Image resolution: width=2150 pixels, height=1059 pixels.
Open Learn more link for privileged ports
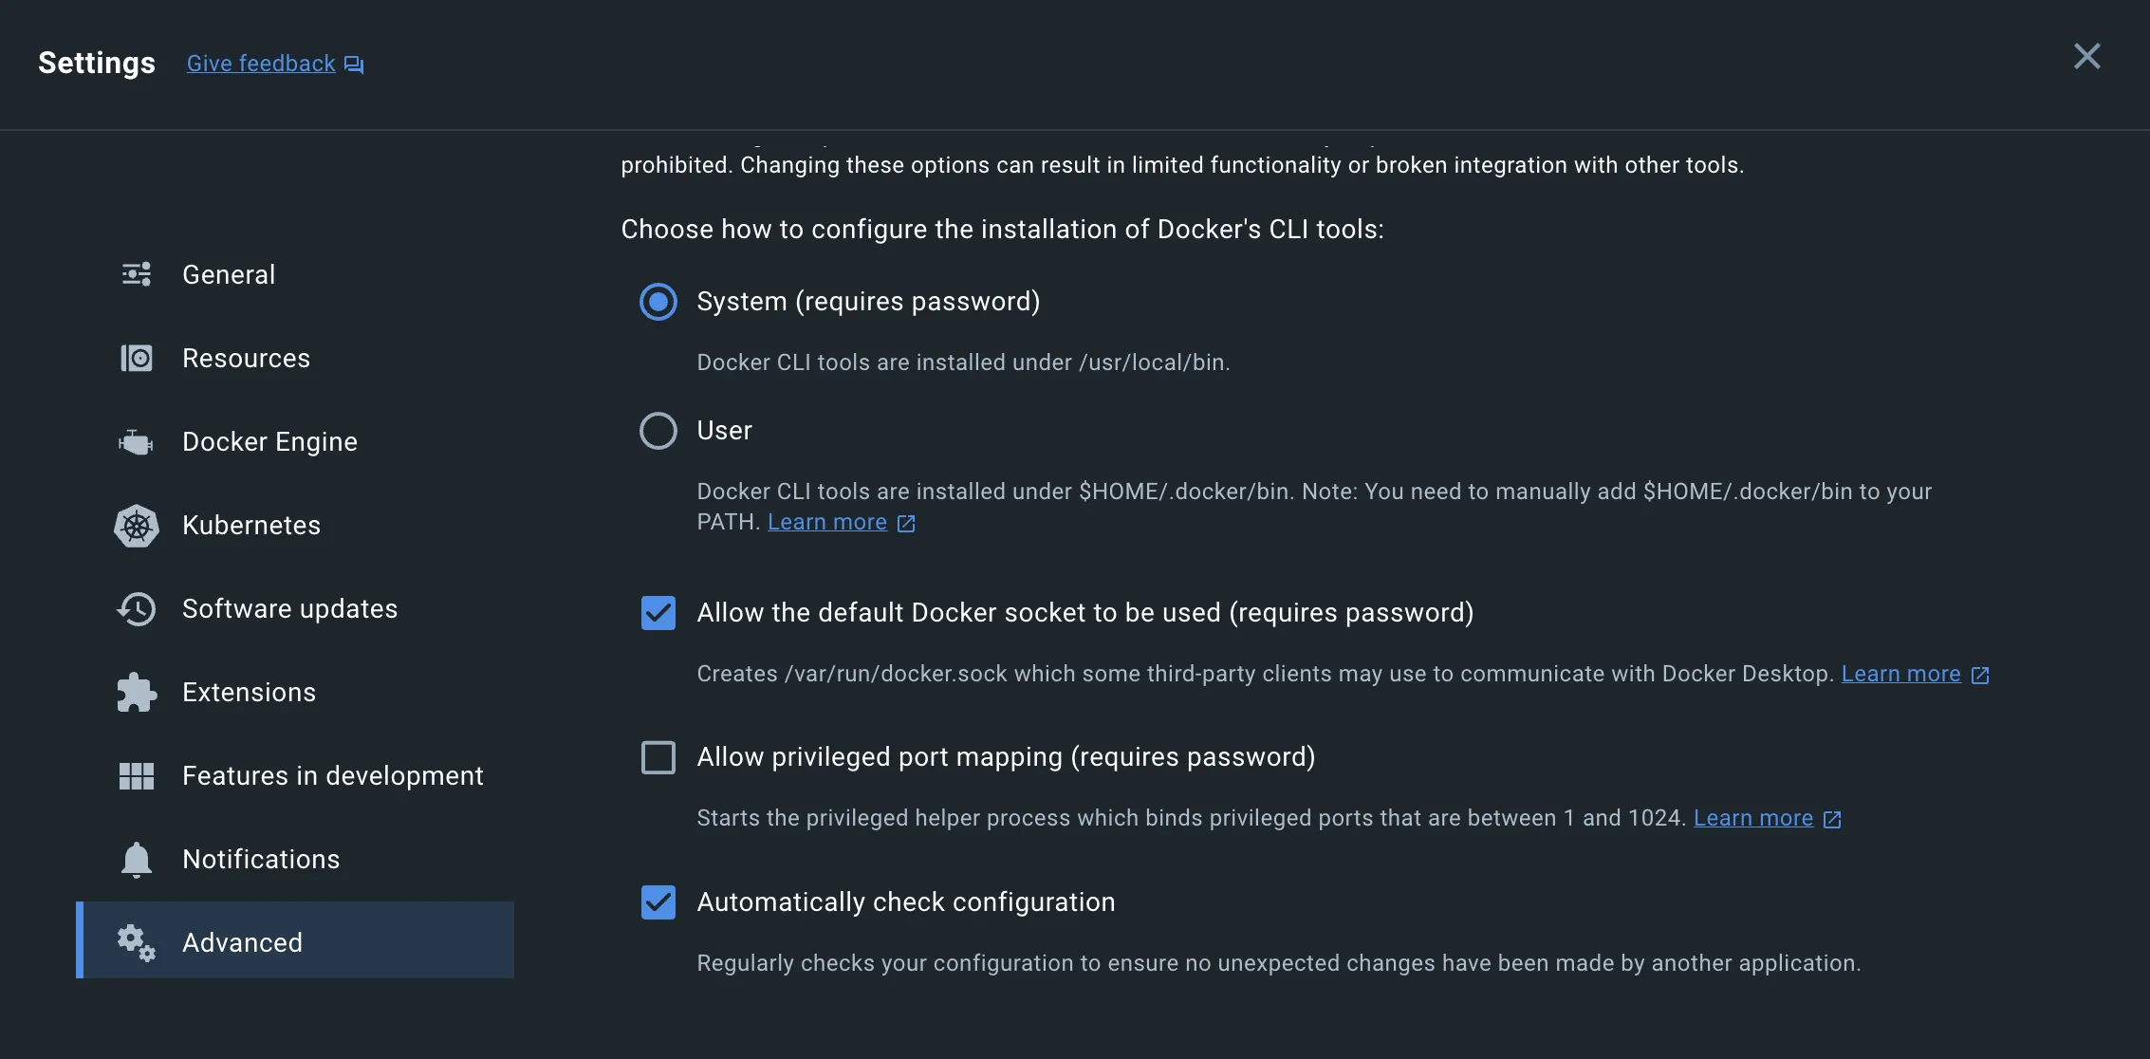pos(1752,818)
